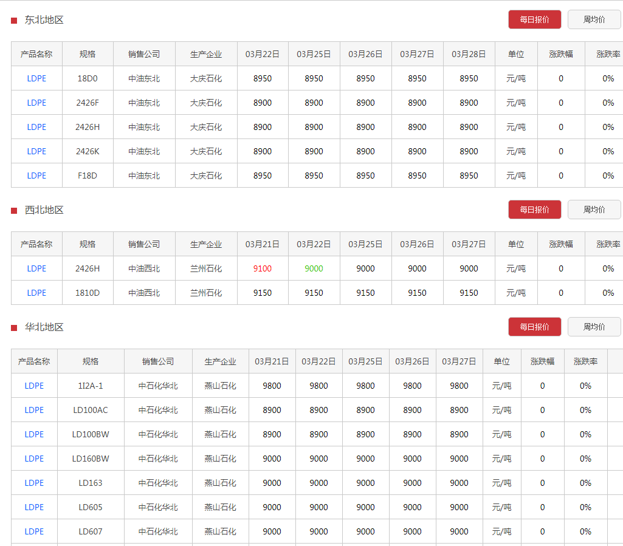Open LDPE link in 2426K row
Viewport: 623px width, 546px height.
click(x=36, y=151)
